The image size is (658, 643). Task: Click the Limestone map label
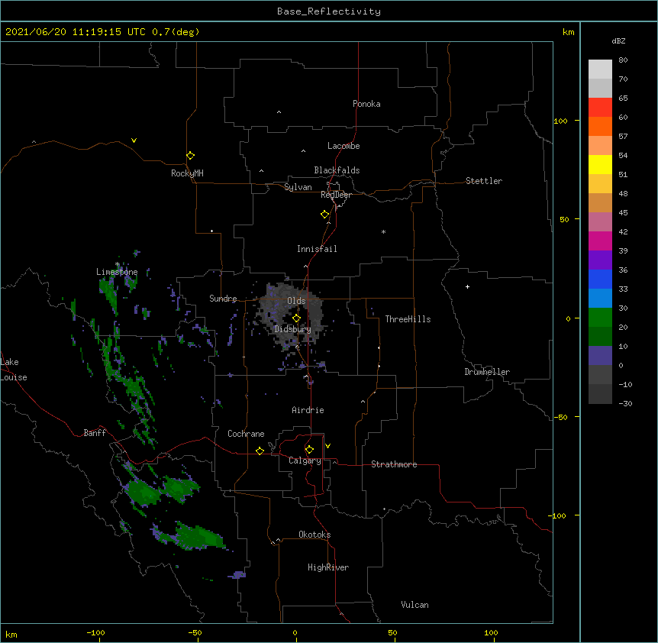[117, 272]
